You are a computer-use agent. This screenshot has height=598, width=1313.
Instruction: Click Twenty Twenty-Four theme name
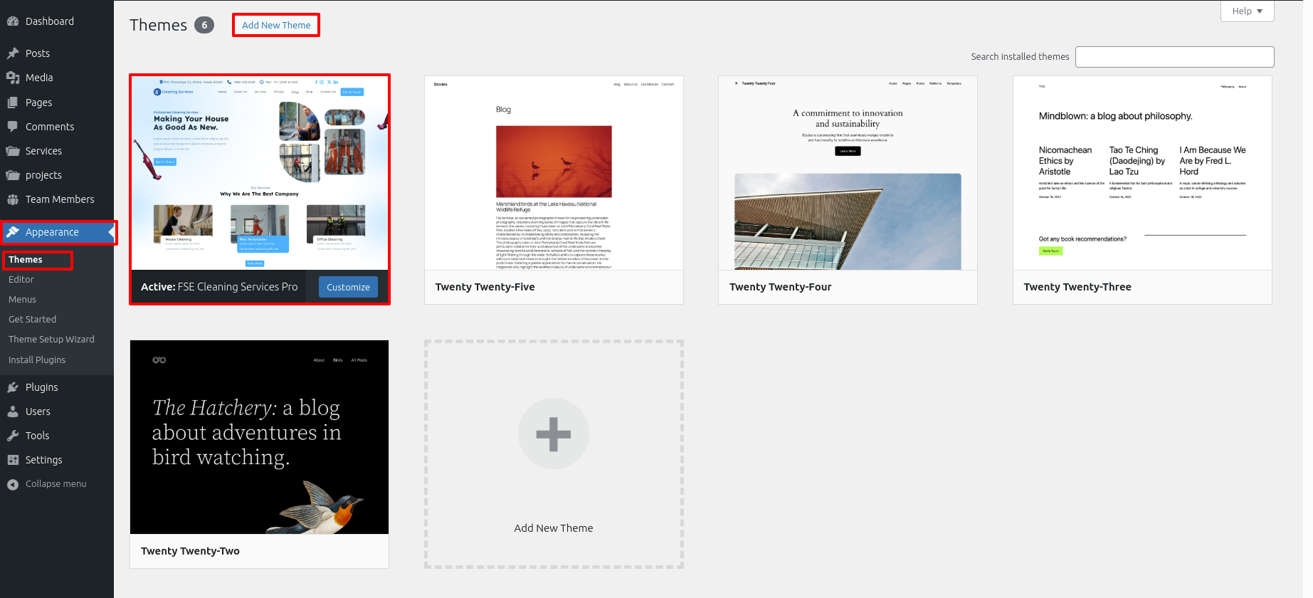[781, 287]
